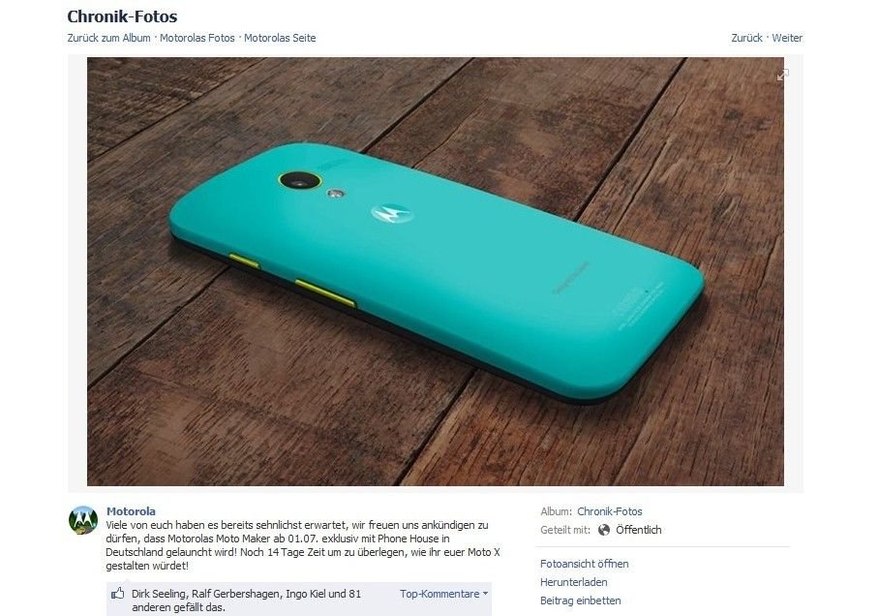
Task: Select Fotoansicht öffnen
Action: 584,564
